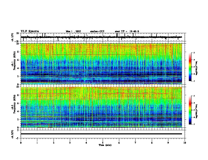Click time axis tick label "7"
208x160 pixels.
point(136,143)
